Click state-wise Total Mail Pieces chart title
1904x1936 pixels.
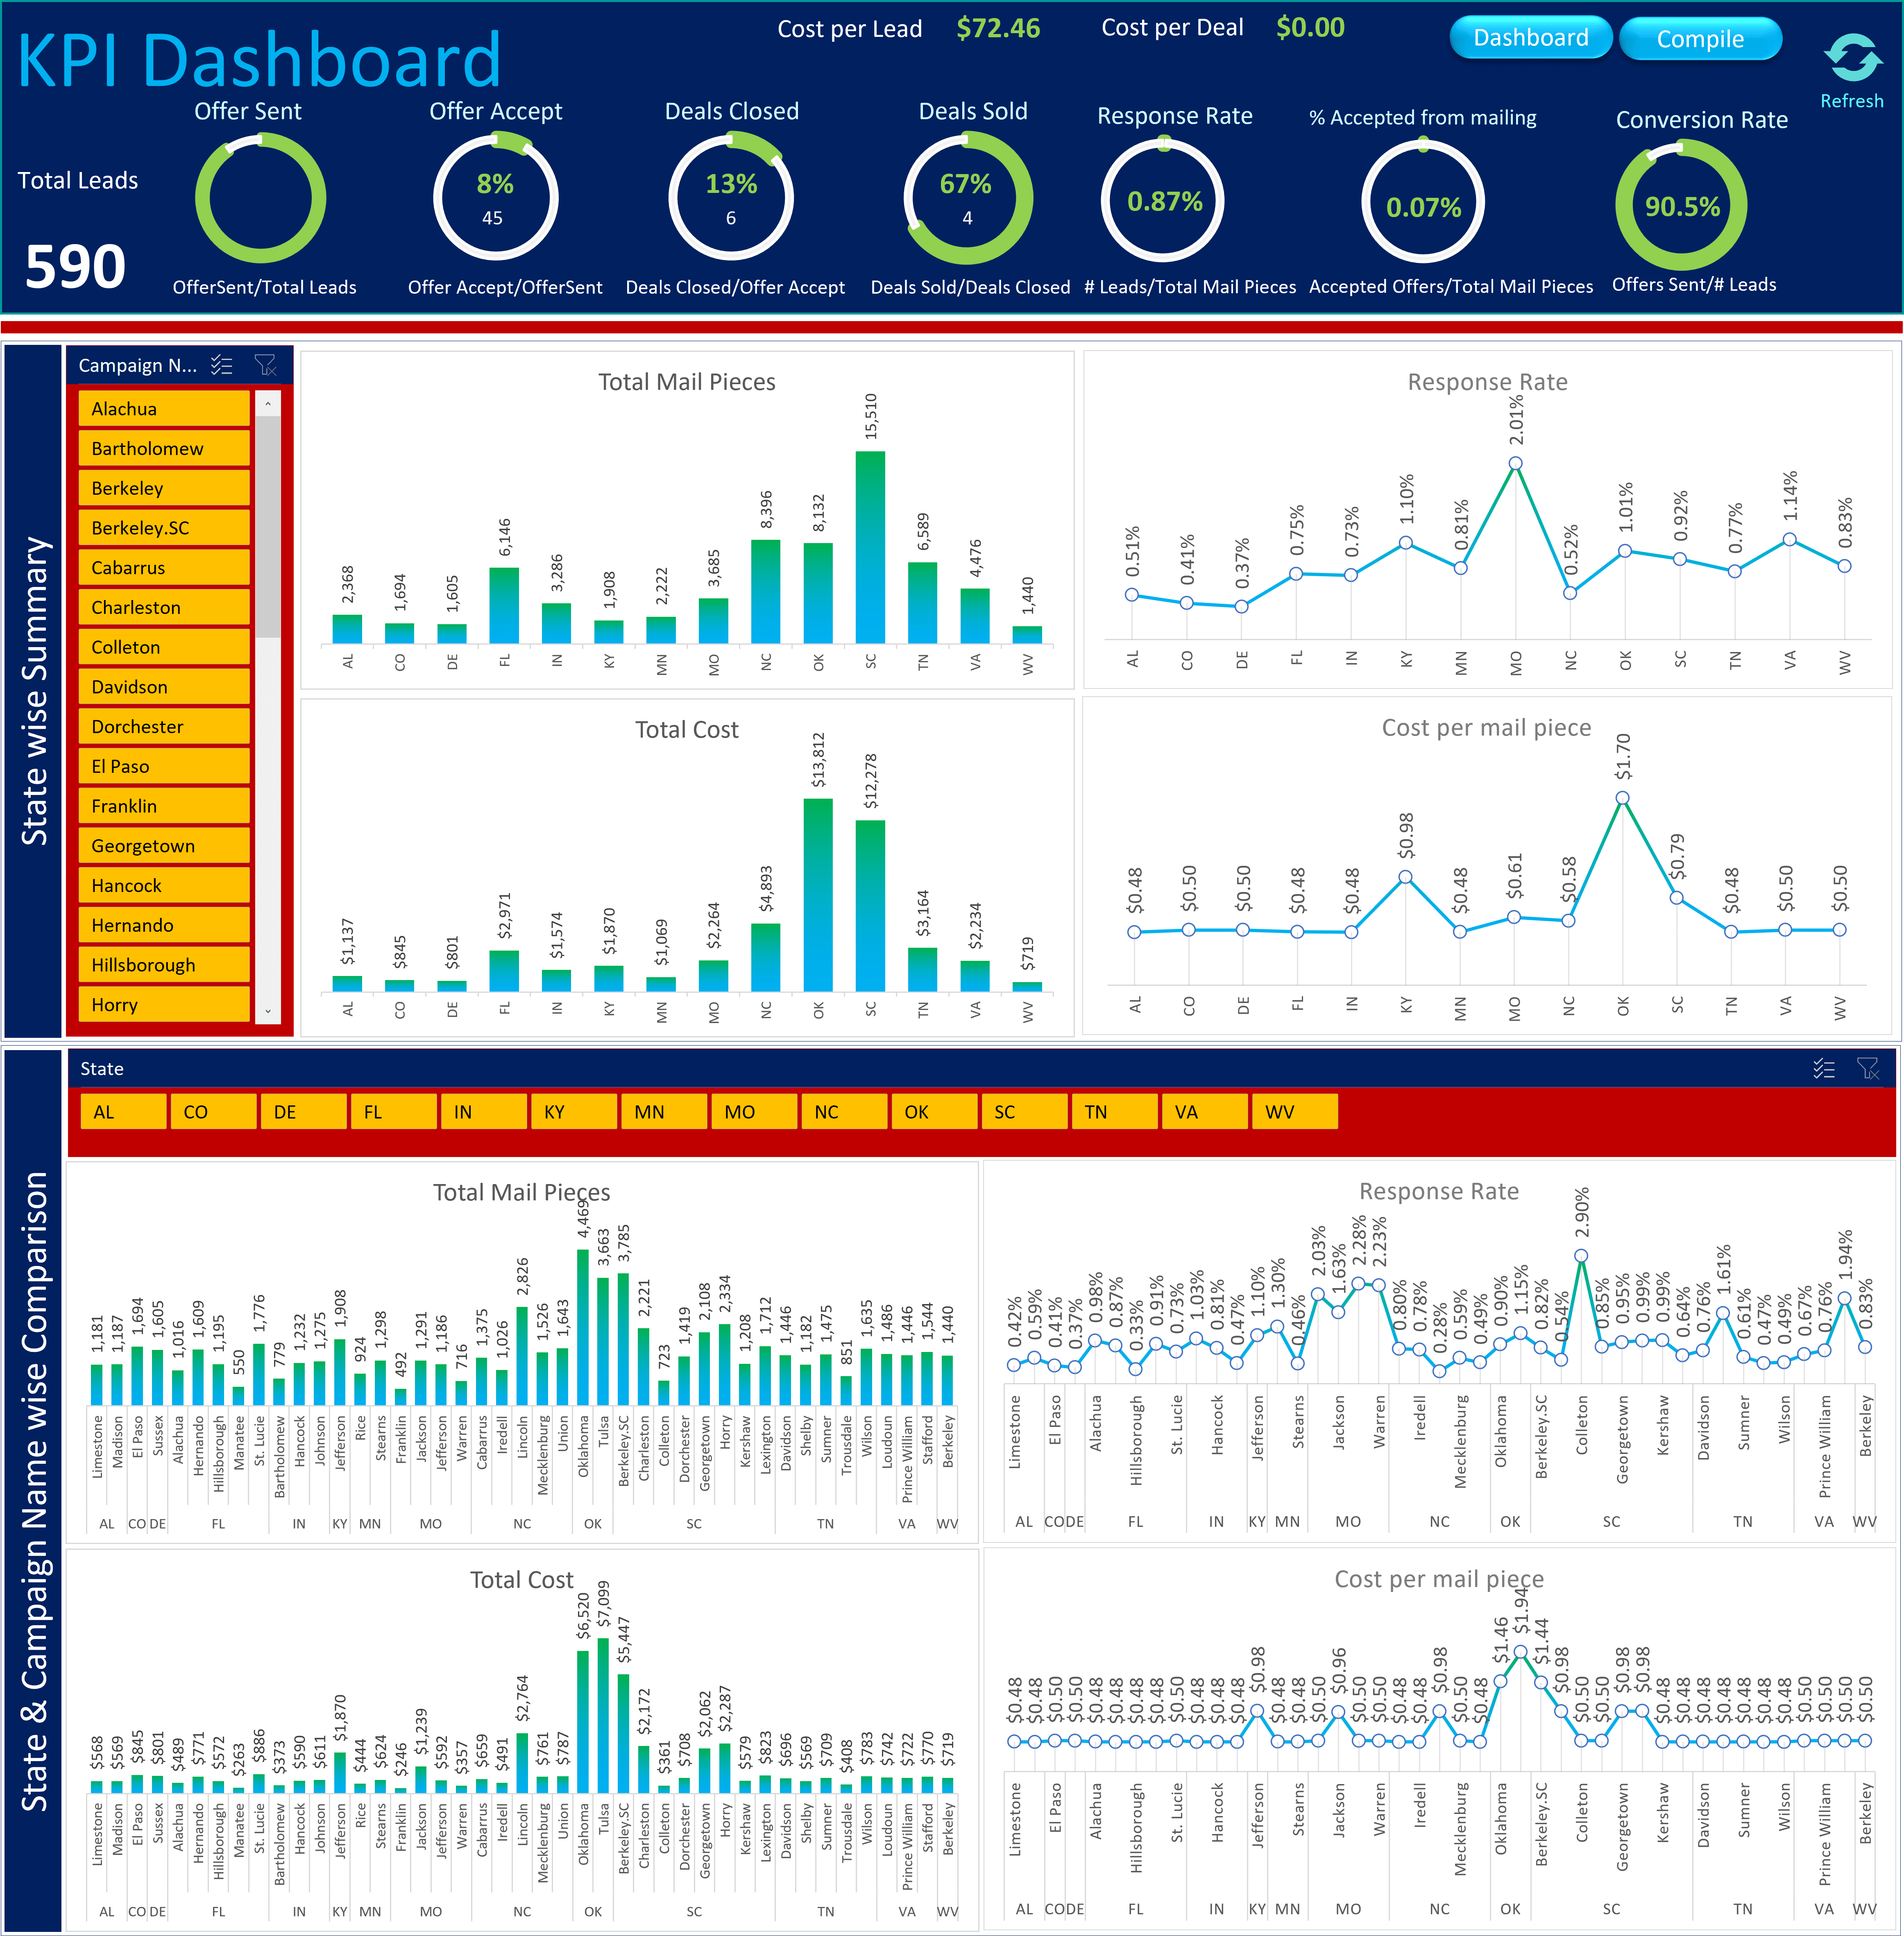pos(686,382)
